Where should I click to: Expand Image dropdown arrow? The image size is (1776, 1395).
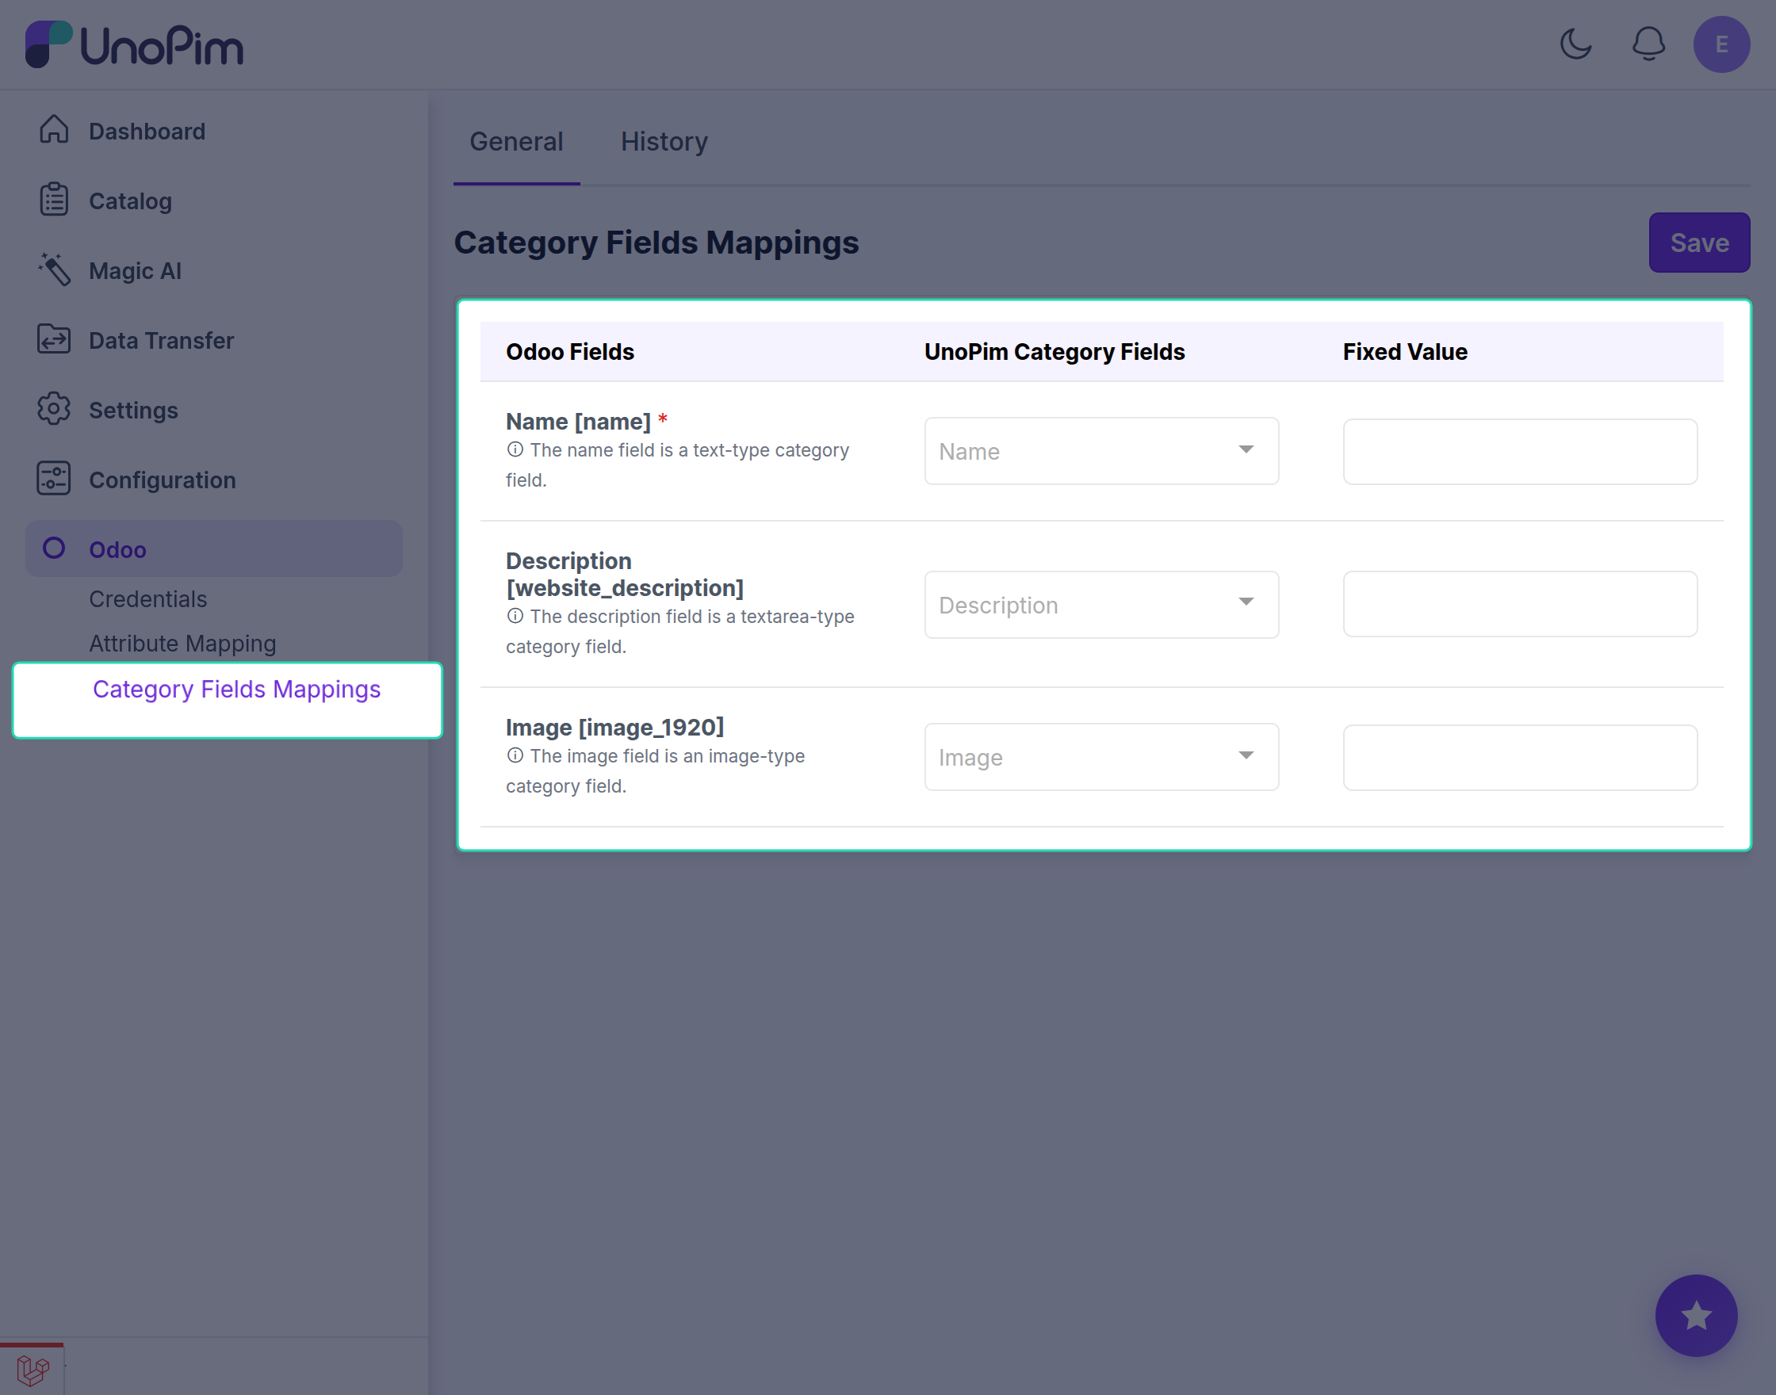1246,755
